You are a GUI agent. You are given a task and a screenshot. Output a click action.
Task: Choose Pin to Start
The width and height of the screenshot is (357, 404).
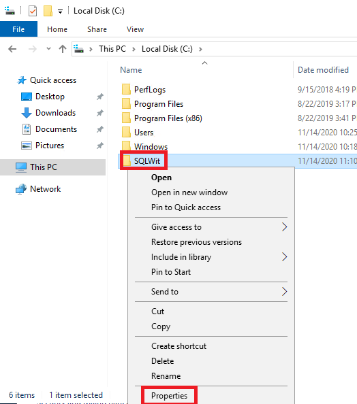tap(171, 272)
